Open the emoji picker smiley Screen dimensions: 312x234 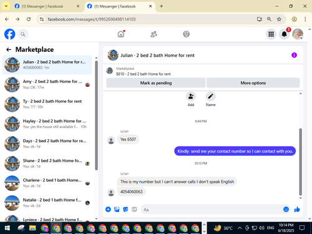tap(286, 209)
